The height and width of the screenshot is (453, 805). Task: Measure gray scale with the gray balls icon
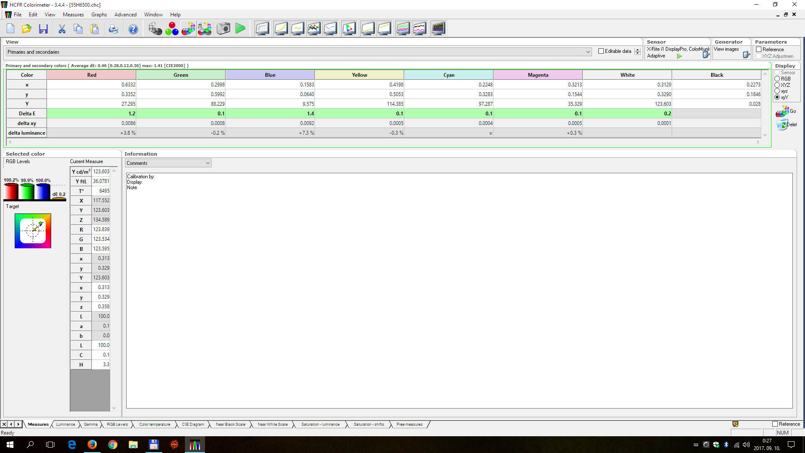pos(155,29)
